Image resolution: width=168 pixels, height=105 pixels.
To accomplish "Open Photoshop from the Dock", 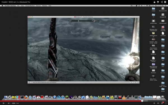I will [108, 97].
